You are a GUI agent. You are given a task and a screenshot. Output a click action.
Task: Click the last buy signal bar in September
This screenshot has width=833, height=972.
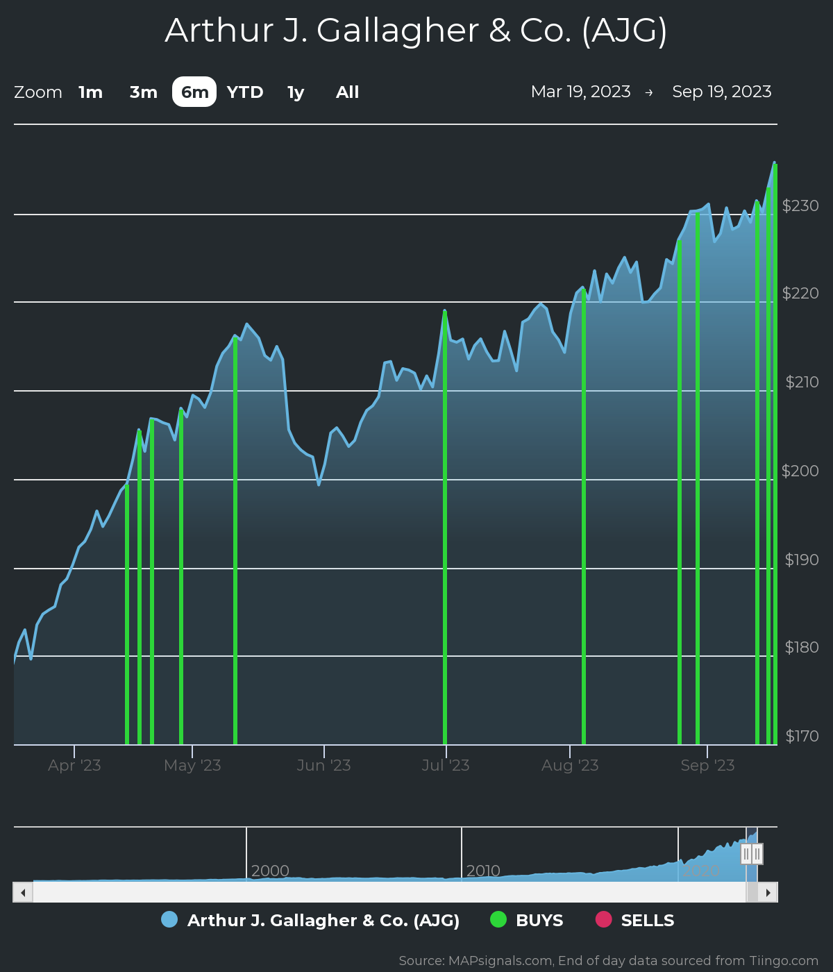pyautogui.click(x=775, y=454)
